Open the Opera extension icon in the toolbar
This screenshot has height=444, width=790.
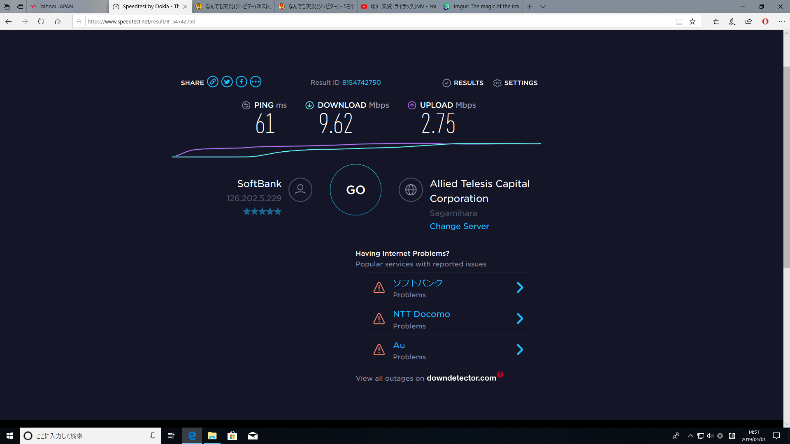765,21
